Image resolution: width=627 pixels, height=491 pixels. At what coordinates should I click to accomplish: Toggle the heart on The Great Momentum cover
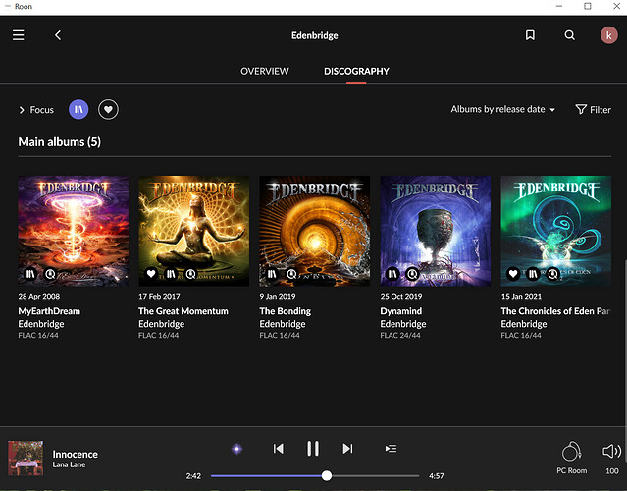coord(151,274)
